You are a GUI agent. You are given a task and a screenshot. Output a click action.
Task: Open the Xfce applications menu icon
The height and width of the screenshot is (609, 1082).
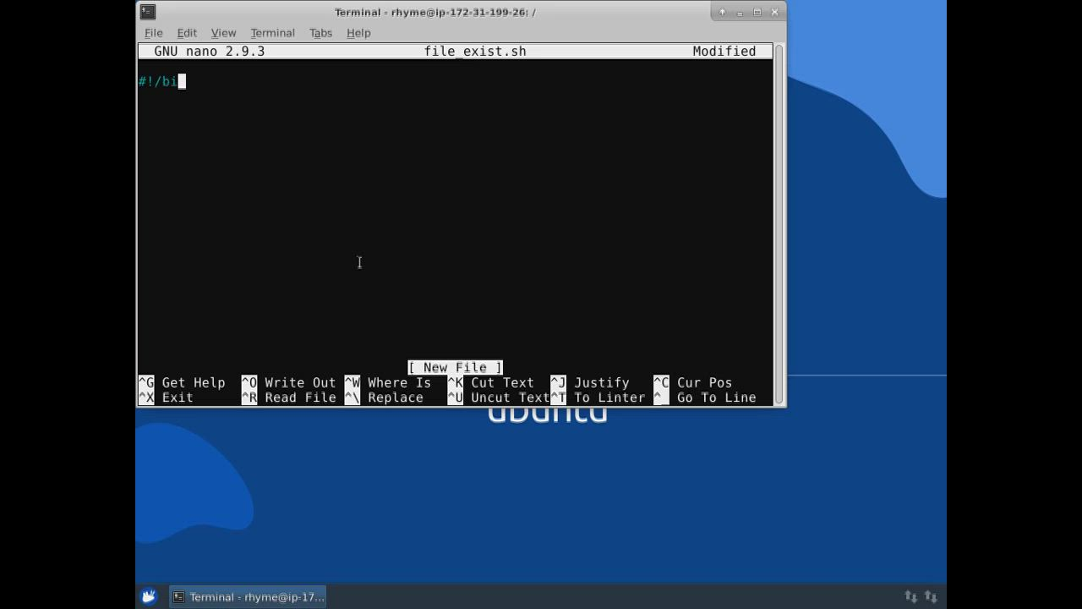coord(149,596)
